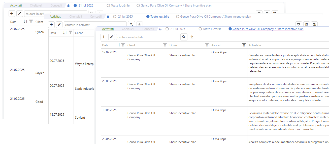The height and width of the screenshot is (144, 329).
Task: Open the Dosar column filter in front panel
Action: 207,45
